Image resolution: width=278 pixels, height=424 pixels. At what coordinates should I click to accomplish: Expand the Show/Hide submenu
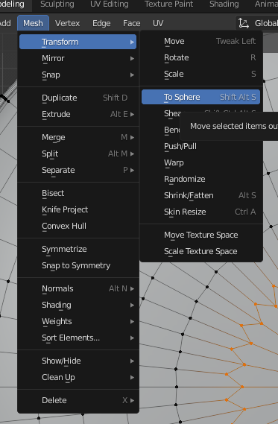(x=78, y=361)
